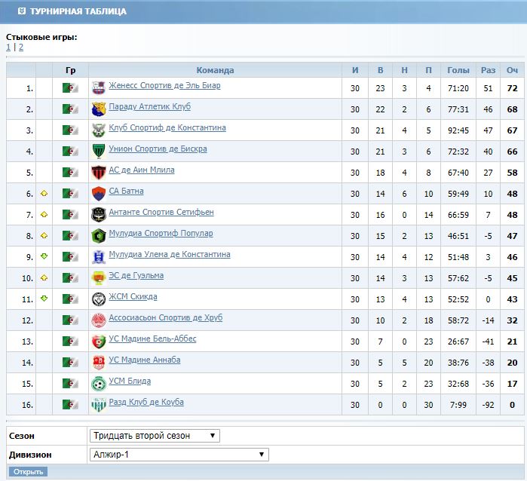Open the Разд Клуб де Коуба team link
Image resolution: width=527 pixels, height=481 pixels.
(x=146, y=403)
